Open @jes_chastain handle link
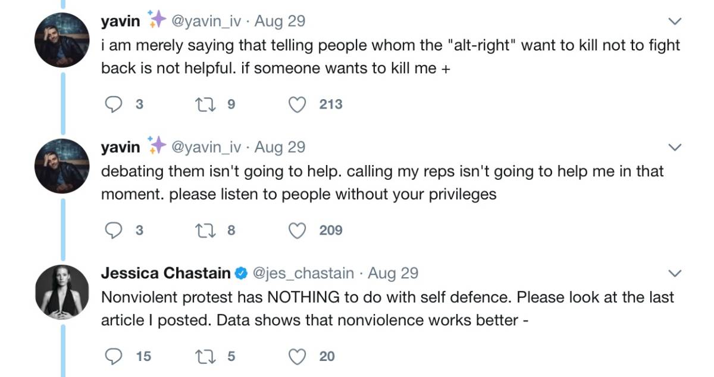This screenshot has width=714, height=377. (x=303, y=273)
